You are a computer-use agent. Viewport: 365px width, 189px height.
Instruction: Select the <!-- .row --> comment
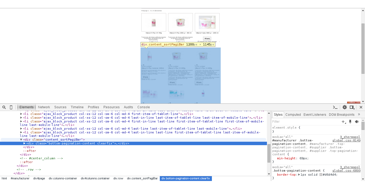pos(29,169)
